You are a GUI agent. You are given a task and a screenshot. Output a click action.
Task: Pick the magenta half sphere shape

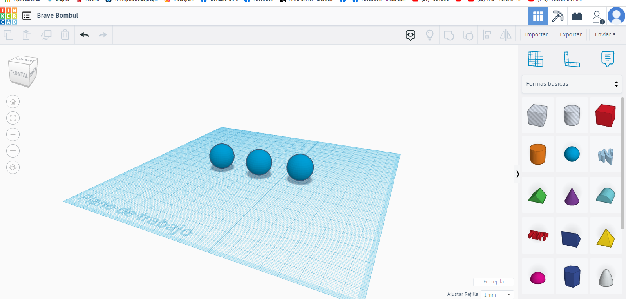click(537, 277)
